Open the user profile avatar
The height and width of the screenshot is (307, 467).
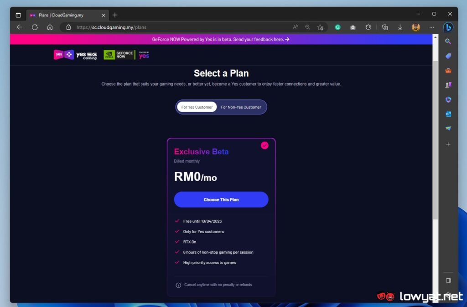416,27
